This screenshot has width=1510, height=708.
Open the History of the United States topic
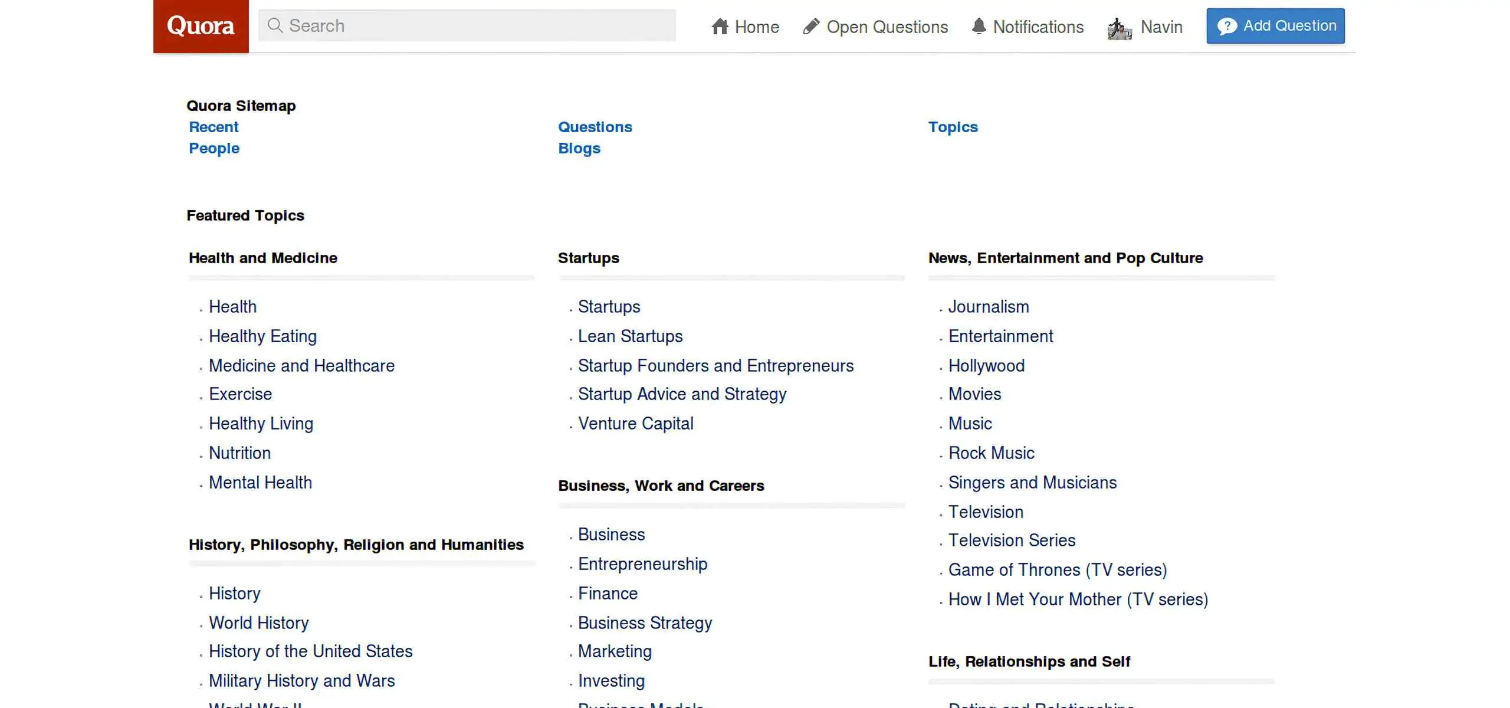(x=310, y=651)
